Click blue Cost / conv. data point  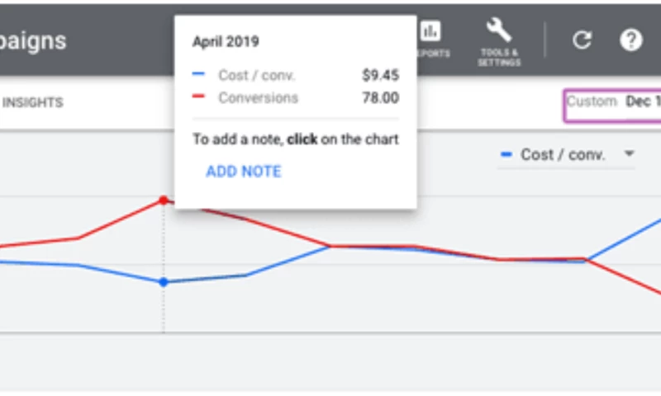point(164,282)
